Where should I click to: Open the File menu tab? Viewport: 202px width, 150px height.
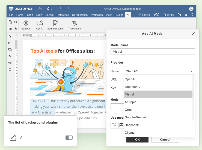11,15
